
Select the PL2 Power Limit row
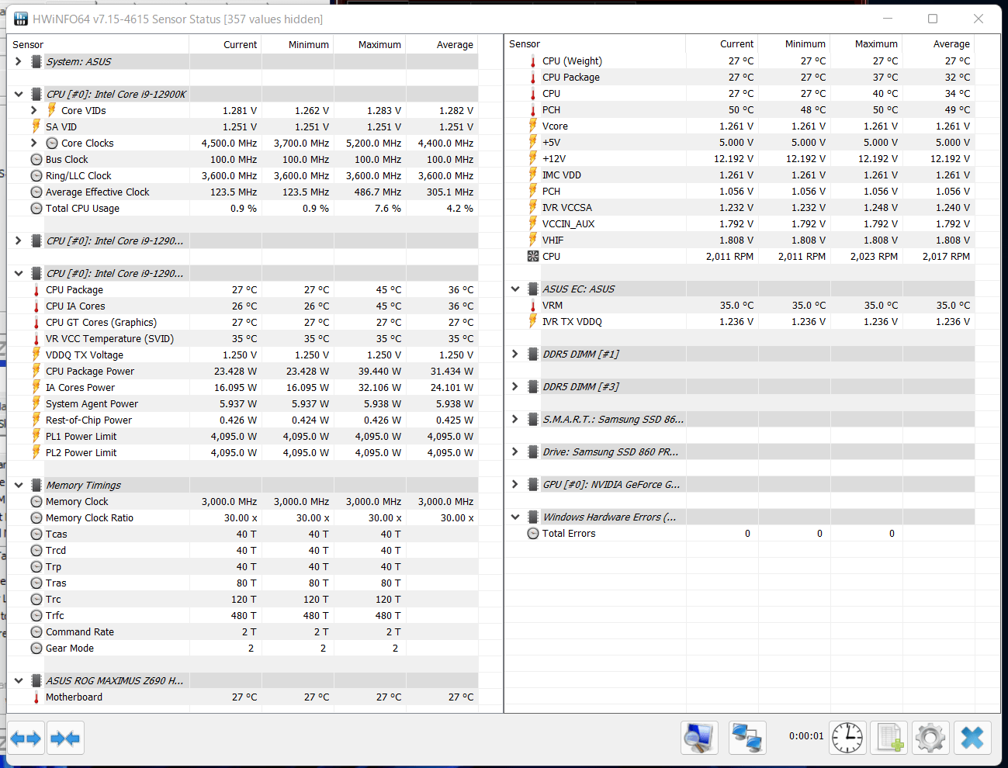(243, 452)
